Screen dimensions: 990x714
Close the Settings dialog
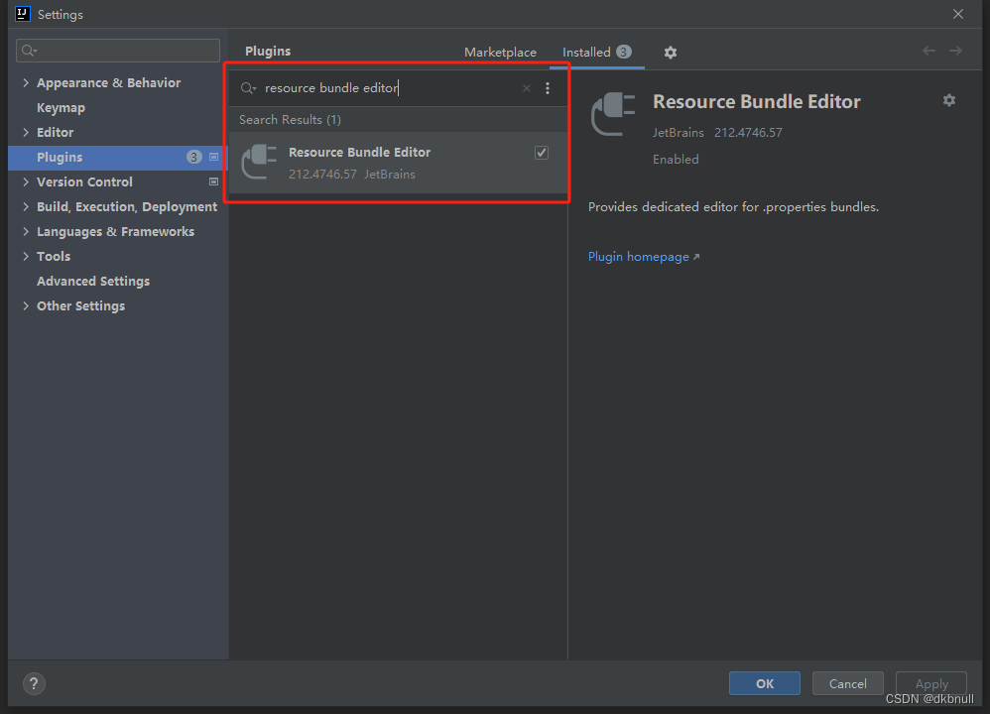coord(958,14)
